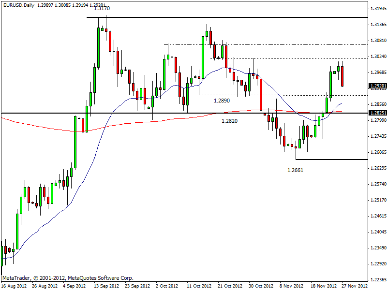Select the 1.2820 support label

click(229, 121)
